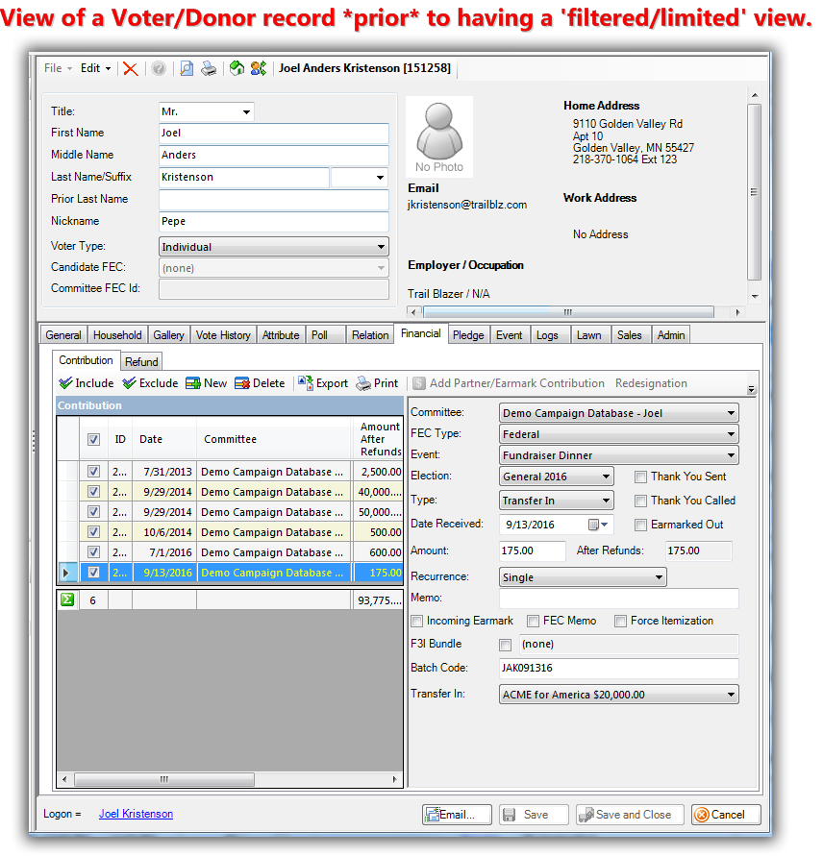The height and width of the screenshot is (856, 823).
Task: Check the Thank You Sent checkbox
Action: click(x=640, y=477)
